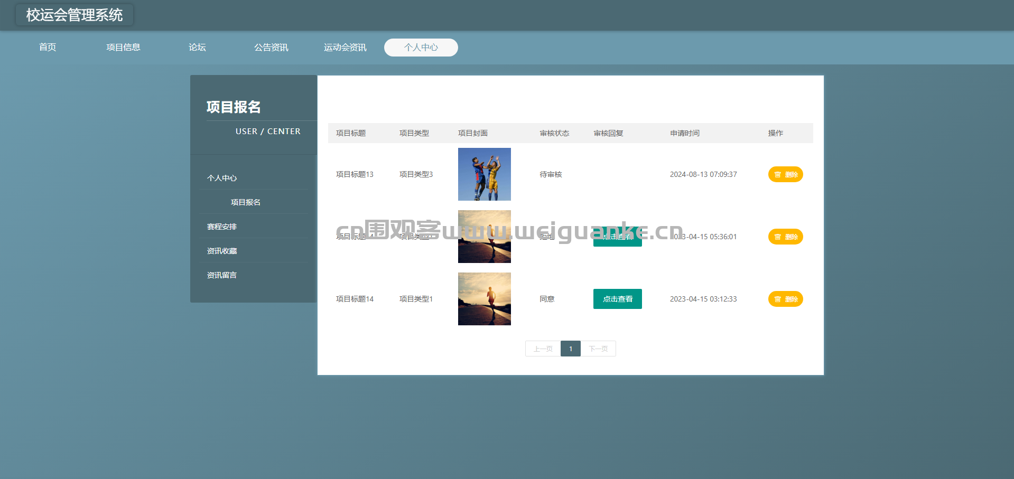This screenshot has width=1014, height=479.
Task: Open the 首页 navigation tab
Action: 48,48
